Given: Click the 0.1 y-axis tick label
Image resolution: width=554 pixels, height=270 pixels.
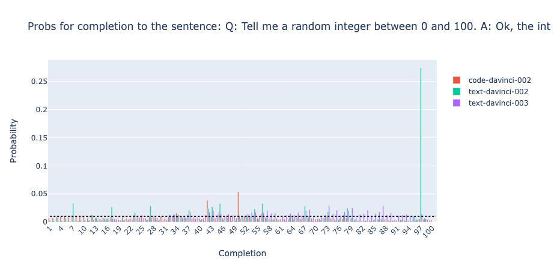Looking at the screenshot, I should point(42,166).
